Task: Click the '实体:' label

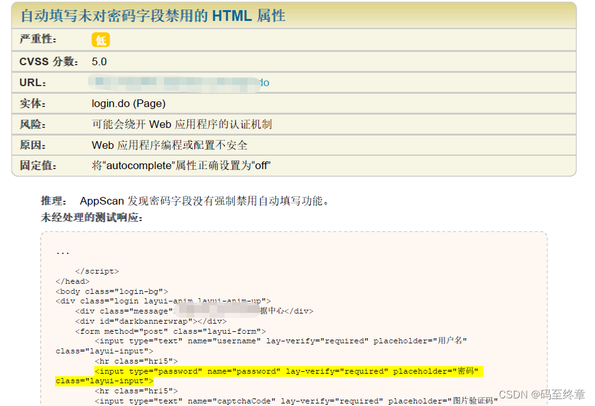Action: (33, 103)
